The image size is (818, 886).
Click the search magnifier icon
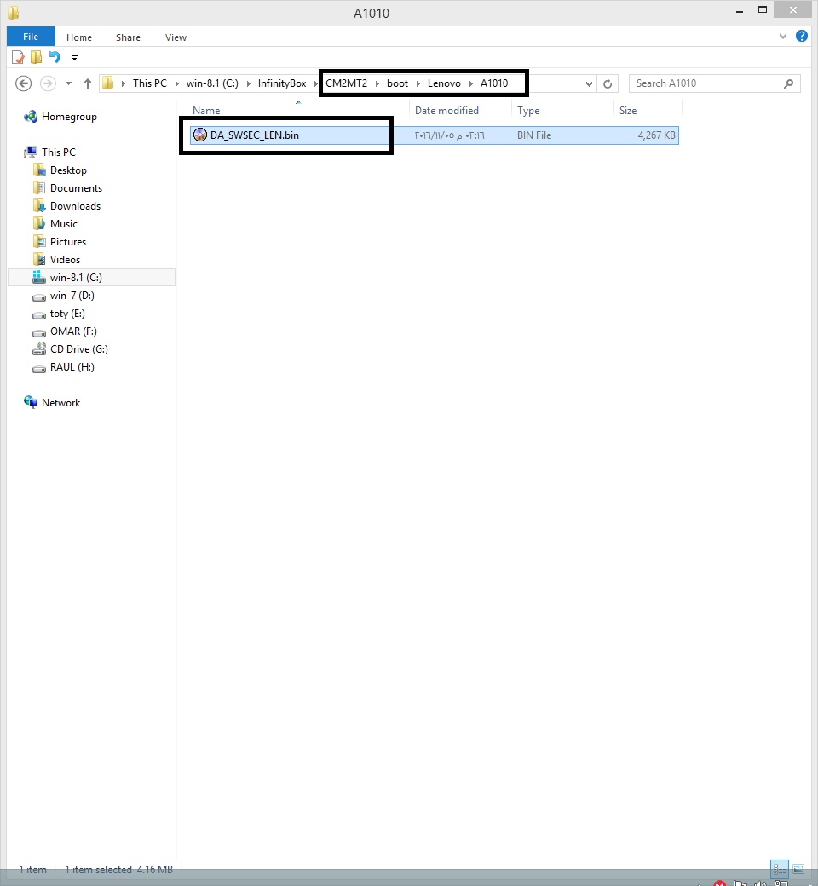pos(789,83)
